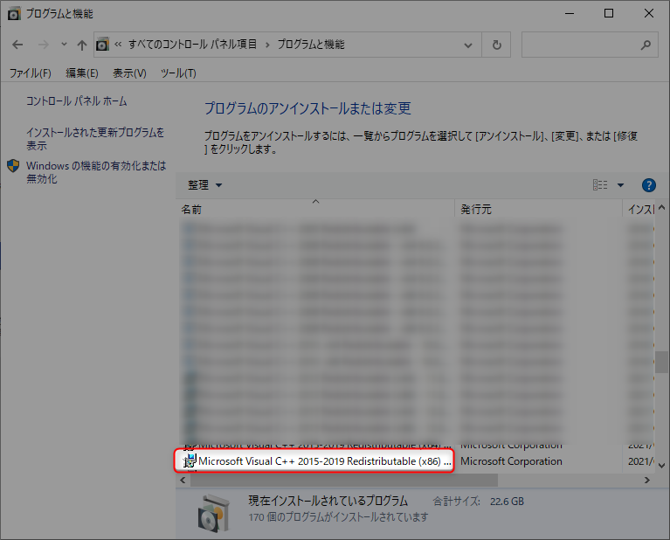
Task: Expand the address bar history dropdown
Action: tap(468, 45)
